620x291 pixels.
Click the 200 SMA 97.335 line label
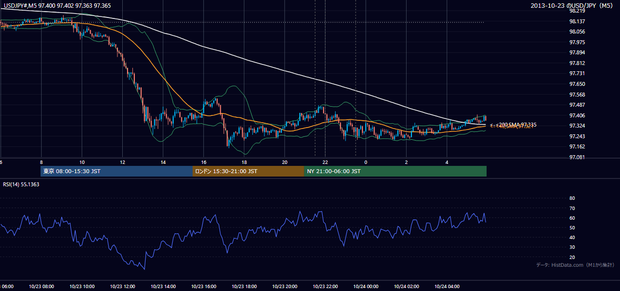(513, 125)
